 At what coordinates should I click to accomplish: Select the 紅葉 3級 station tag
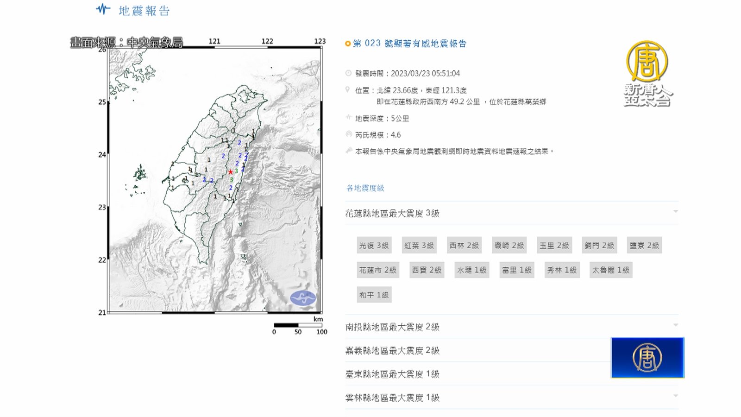pos(419,246)
